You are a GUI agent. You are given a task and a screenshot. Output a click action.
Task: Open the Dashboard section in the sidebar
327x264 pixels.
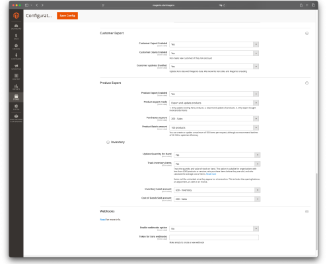(x=16, y=27)
